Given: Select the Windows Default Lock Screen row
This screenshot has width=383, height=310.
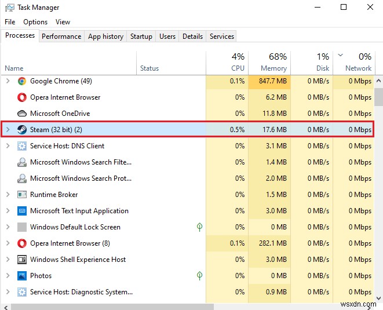Looking at the screenshot, I should (75, 227).
